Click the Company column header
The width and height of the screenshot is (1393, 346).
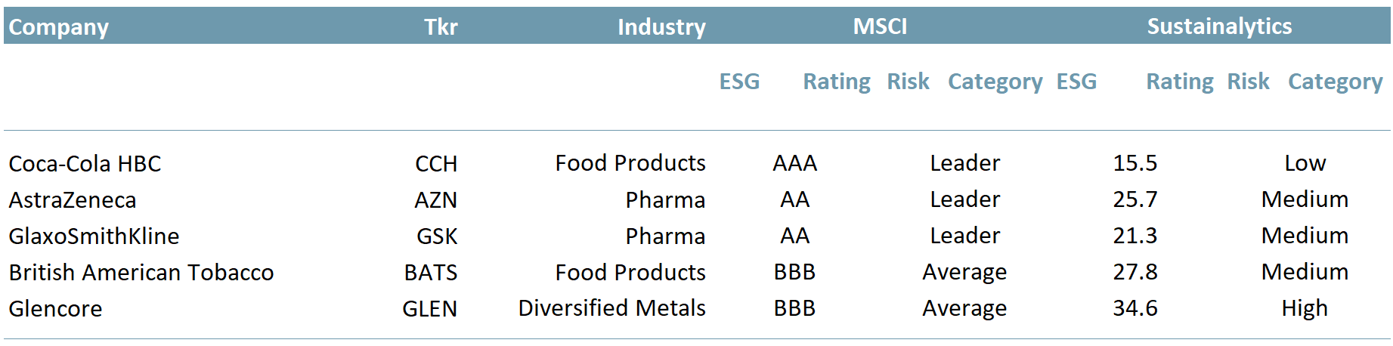[x=59, y=27]
